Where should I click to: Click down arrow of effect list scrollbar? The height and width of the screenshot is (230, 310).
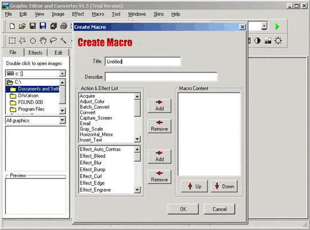(x=137, y=190)
